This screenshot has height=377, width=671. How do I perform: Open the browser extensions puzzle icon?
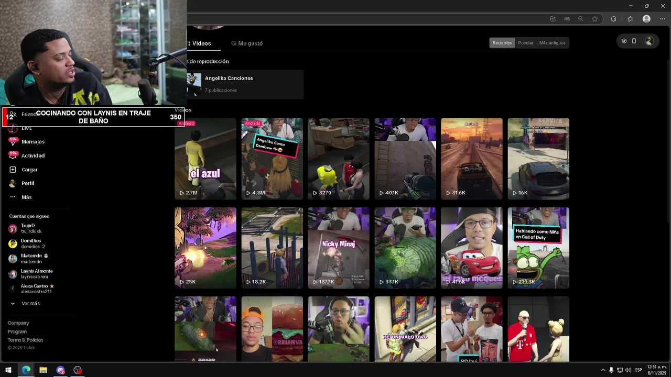coord(613,19)
